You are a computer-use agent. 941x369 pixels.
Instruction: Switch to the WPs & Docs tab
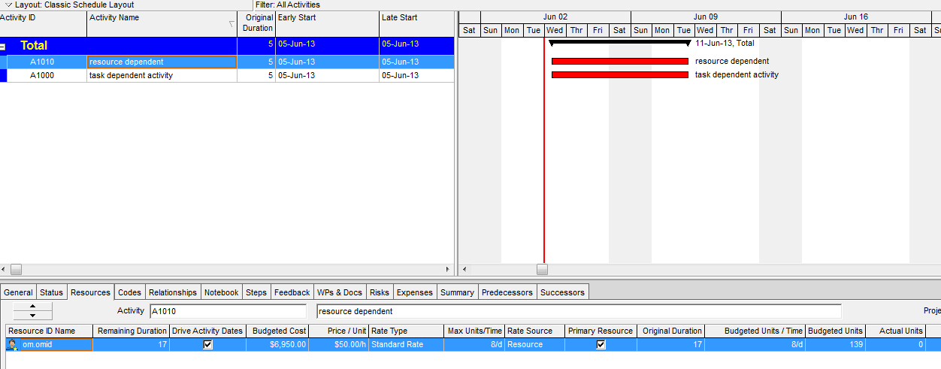[x=339, y=292]
